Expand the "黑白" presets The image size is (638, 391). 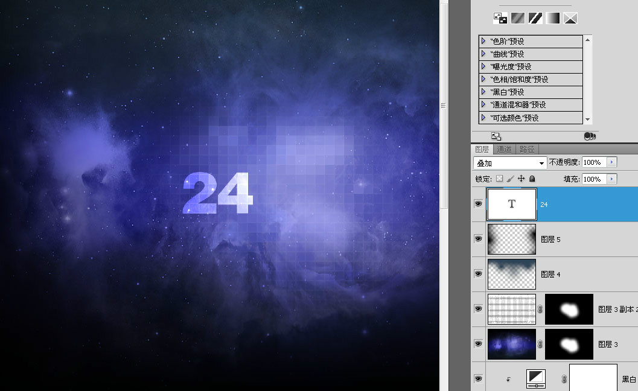pos(483,92)
